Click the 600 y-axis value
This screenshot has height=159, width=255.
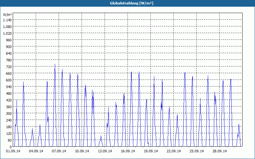tap(9, 80)
